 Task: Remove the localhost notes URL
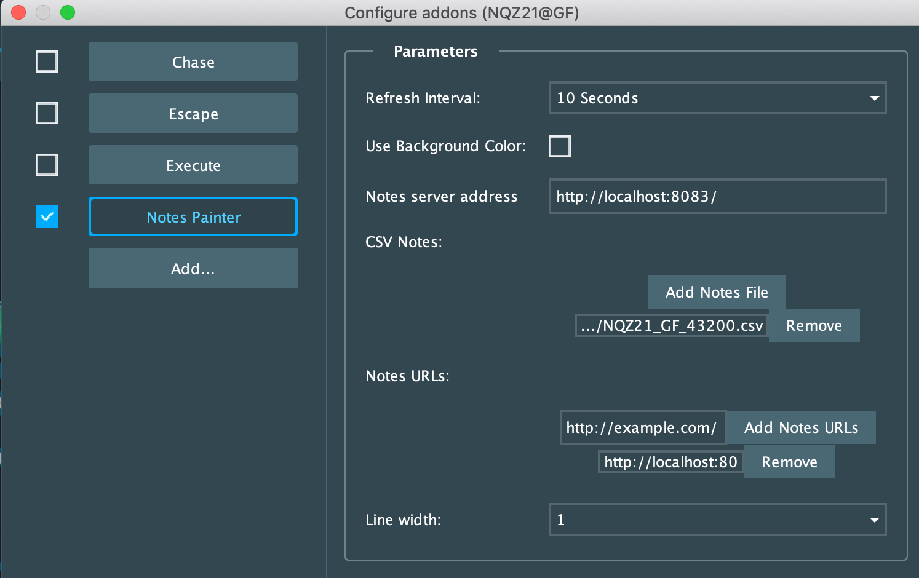[789, 462]
